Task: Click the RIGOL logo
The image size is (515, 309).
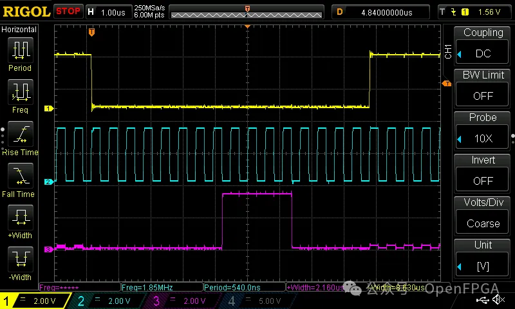Action: tap(26, 12)
